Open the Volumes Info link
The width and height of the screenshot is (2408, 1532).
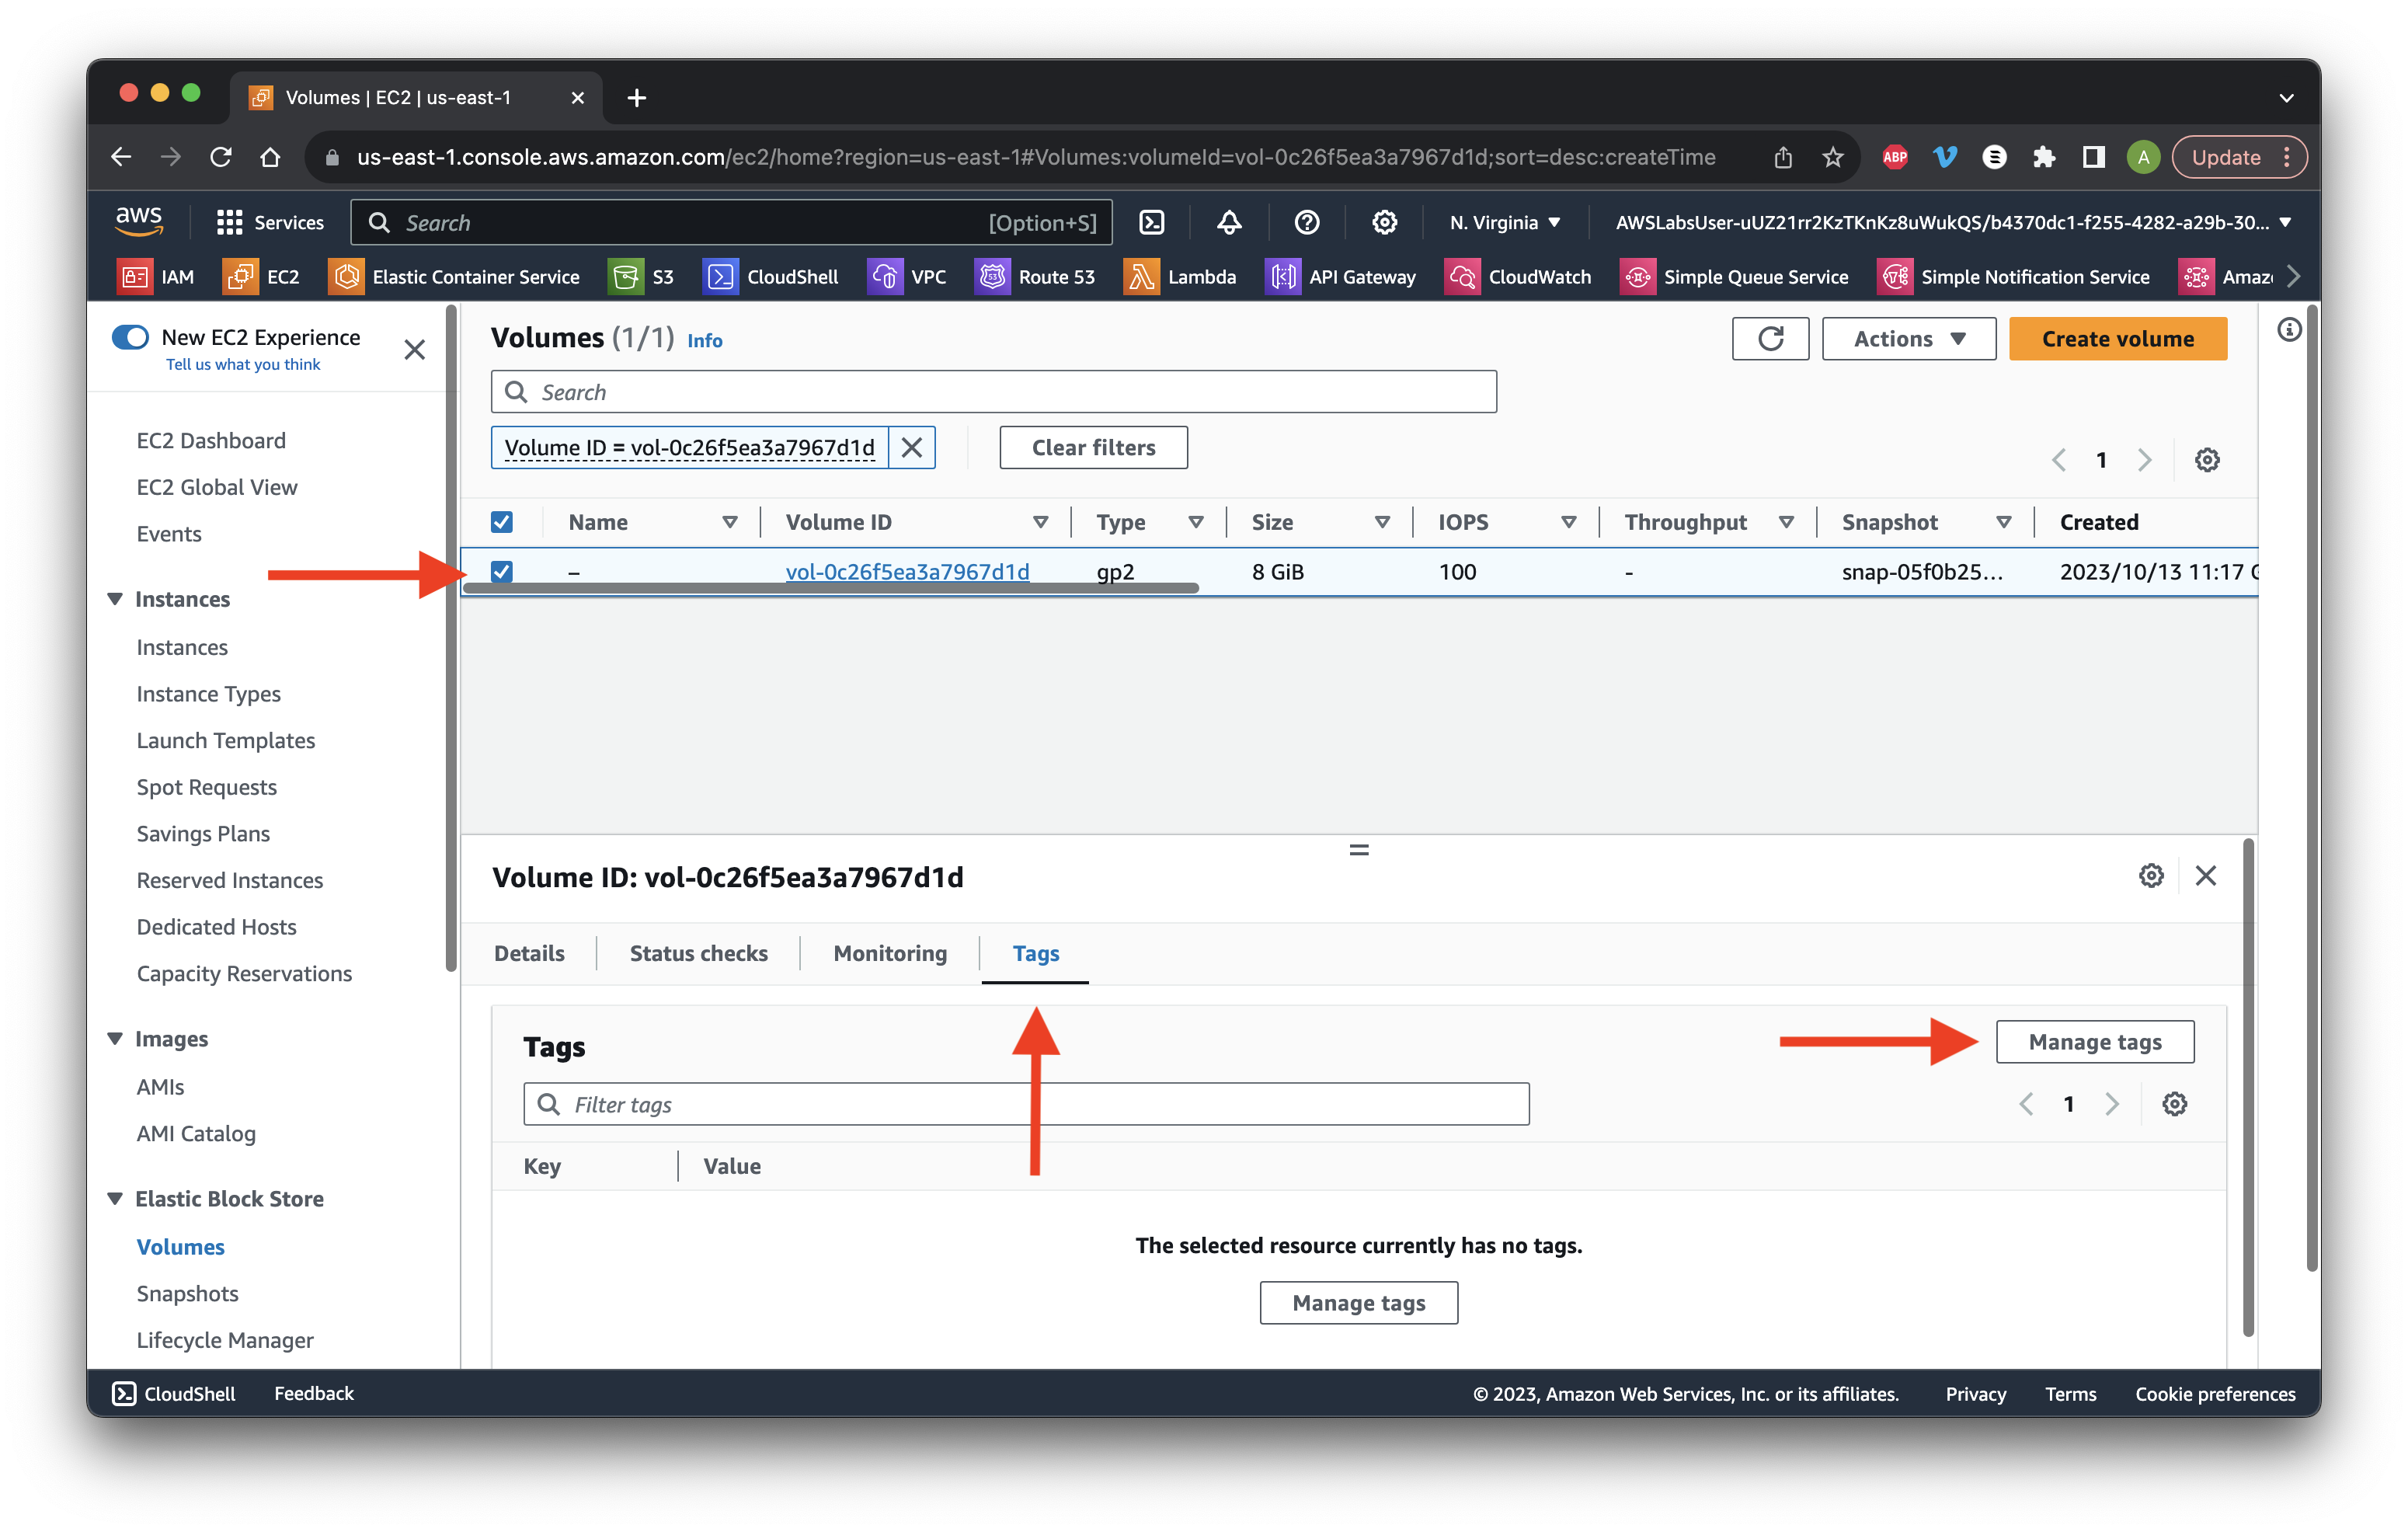(704, 340)
